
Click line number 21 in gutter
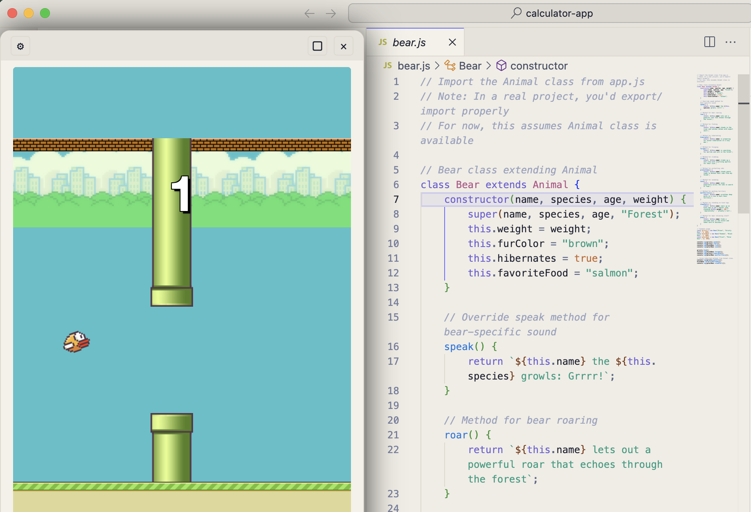click(393, 435)
